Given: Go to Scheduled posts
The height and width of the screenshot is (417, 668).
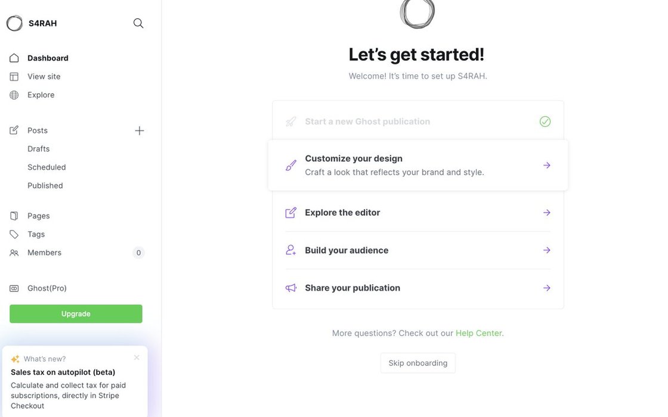Looking at the screenshot, I should click(47, 167).
